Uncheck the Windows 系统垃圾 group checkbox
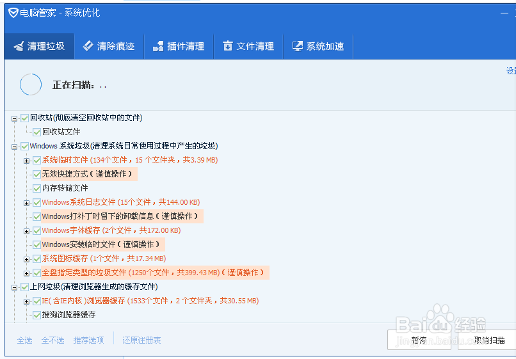Screen dimensions: 516x359 point(25,147)
